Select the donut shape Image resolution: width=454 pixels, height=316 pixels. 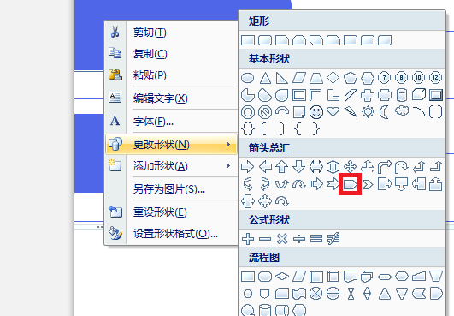(248, 112)
